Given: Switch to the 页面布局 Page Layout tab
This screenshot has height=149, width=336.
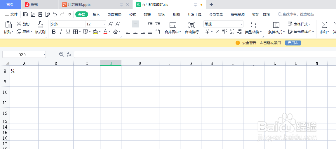Looking at the screenshot, I should click(114, 14).
